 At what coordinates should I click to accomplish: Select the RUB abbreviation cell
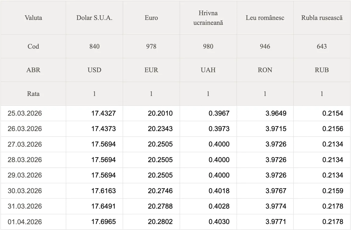(322, 70)
